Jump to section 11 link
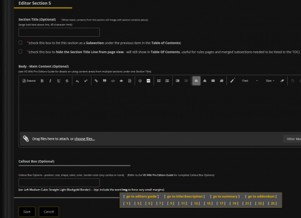 pyautogui.click(x=182, y=204)
